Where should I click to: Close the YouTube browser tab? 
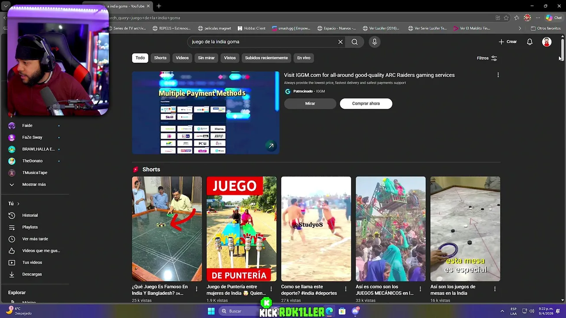pos(149,6)
